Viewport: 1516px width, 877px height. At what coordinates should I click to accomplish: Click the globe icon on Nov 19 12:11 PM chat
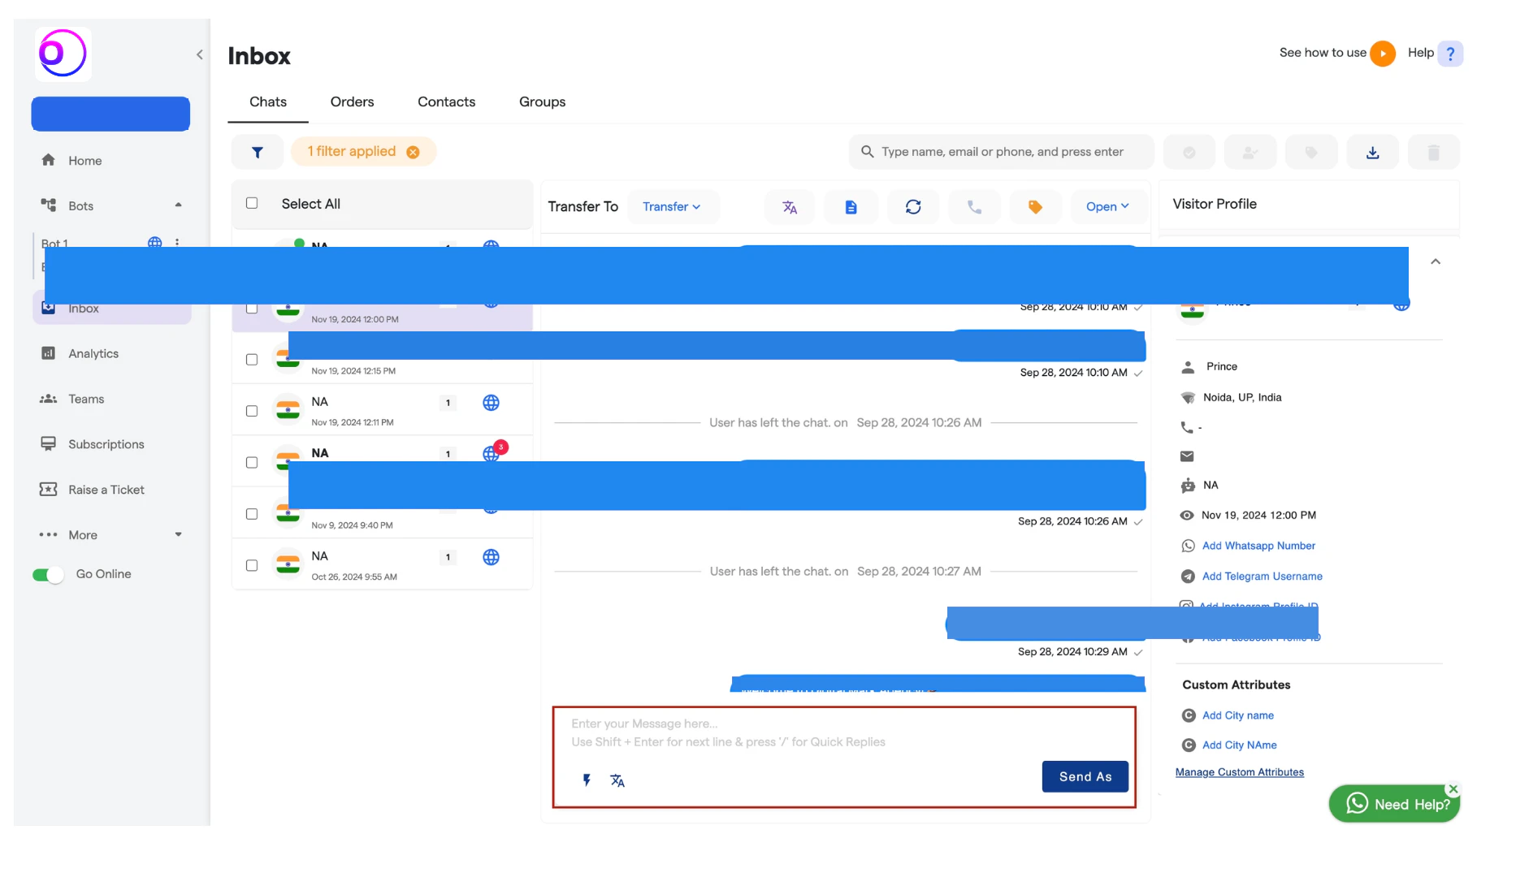point(491,403)
